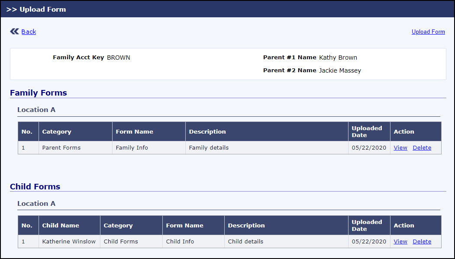Click the Category header in Child Forms table
The width and height of the screenshot is (455, 259).
pyautogui.click(x=118, y=226)
